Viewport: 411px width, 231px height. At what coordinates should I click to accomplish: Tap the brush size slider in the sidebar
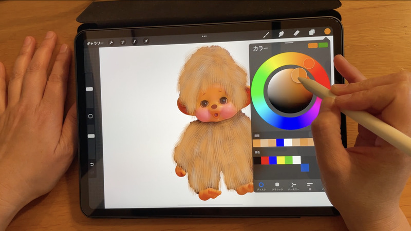point(89,89)
